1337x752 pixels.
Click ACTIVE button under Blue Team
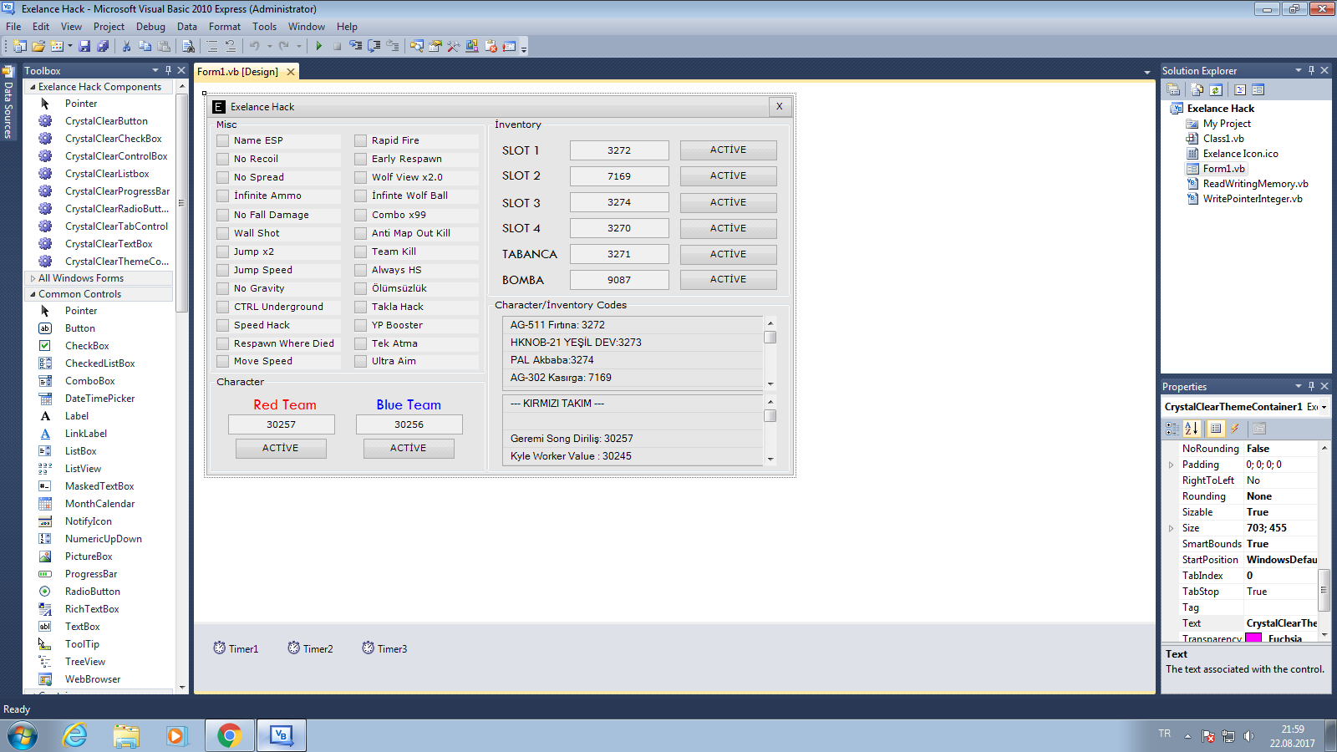(409, 448)
